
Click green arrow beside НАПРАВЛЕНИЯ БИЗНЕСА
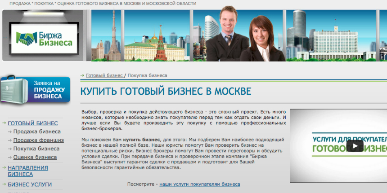tap(4, 167)
